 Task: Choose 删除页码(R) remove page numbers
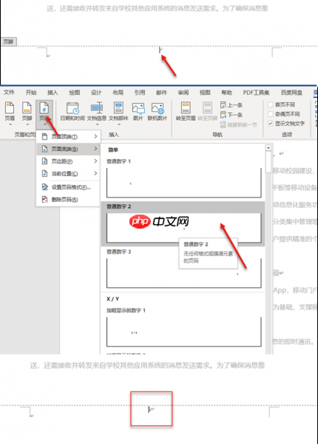67,200
